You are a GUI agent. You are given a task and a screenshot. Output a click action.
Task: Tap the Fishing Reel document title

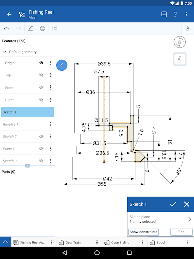(41, 12)
